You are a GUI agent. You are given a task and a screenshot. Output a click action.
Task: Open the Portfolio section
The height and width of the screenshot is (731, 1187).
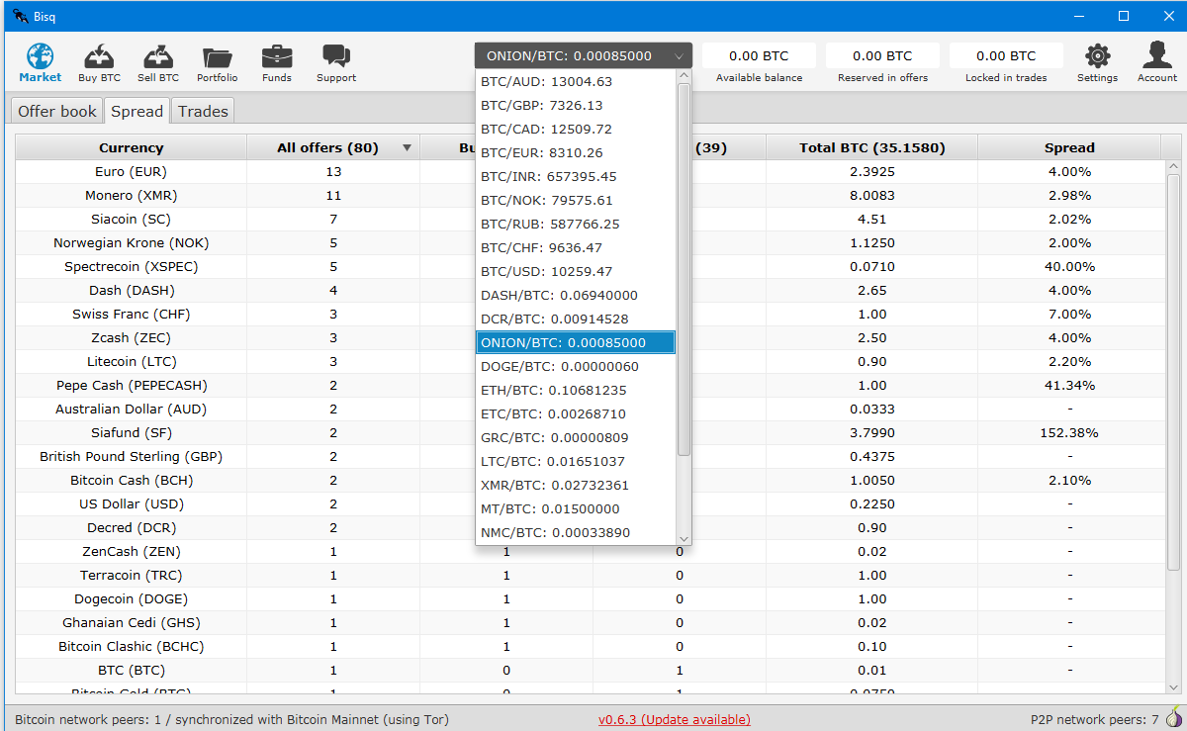click(217, 63)
